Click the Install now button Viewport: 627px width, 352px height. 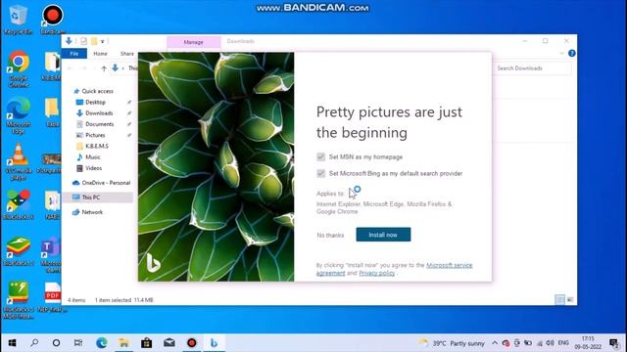(x=383, y=235)
